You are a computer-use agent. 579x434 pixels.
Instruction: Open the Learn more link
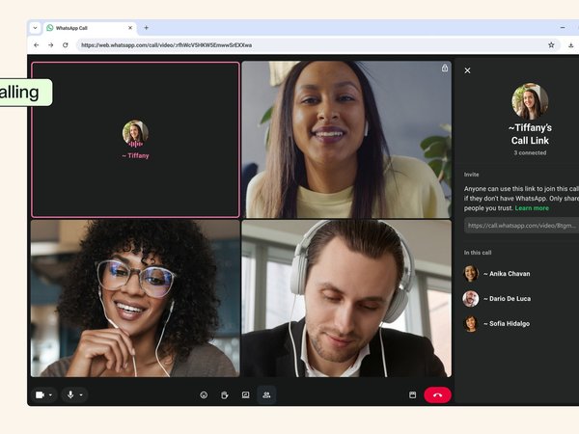point(532,208)
